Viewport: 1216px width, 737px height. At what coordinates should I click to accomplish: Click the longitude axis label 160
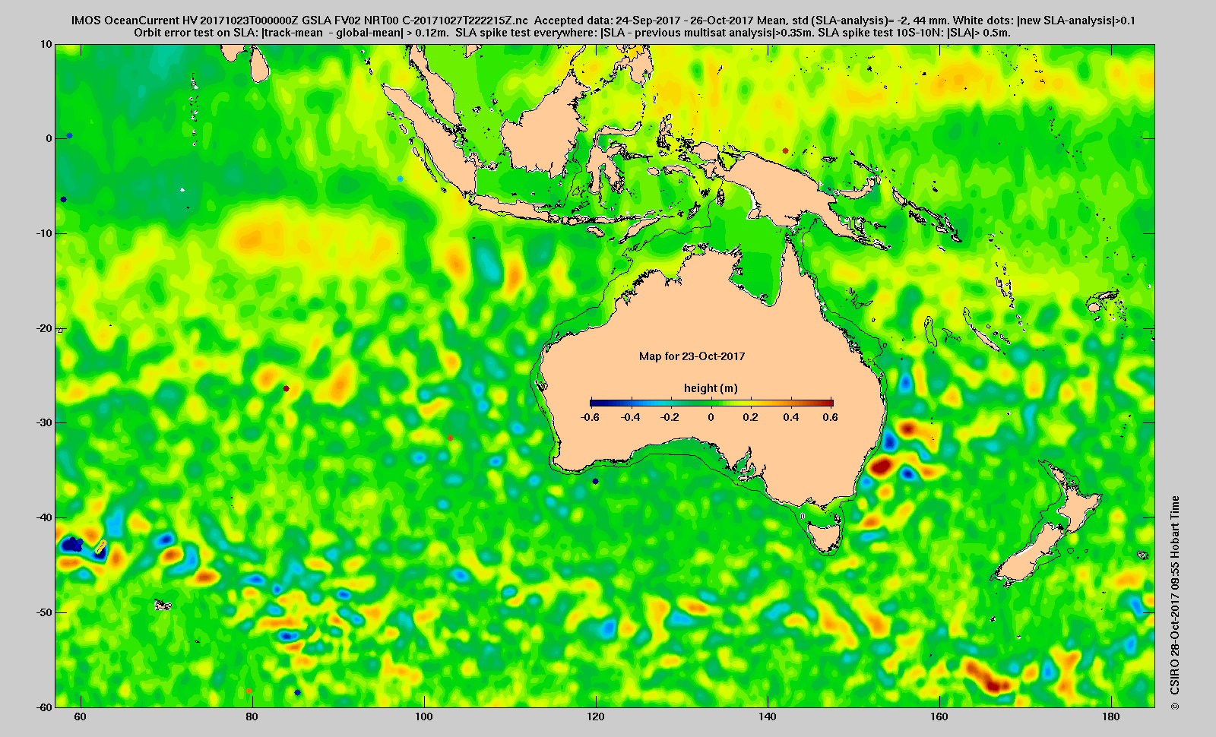tap(939, 716)
